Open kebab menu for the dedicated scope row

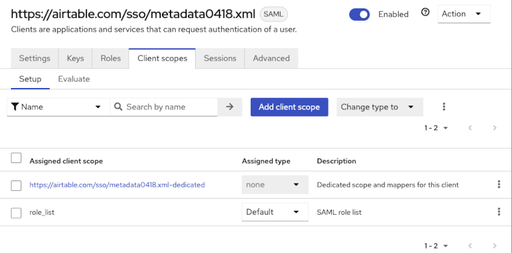499,184
